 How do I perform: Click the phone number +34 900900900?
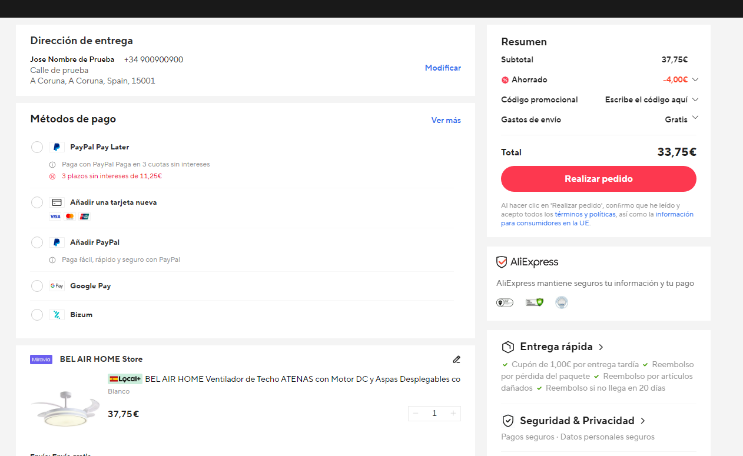154,59
